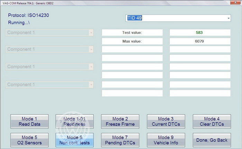The height and width of the screenshot is (149, 242).
Task: Click Done, Go Back button
Action: click(212, 140)
